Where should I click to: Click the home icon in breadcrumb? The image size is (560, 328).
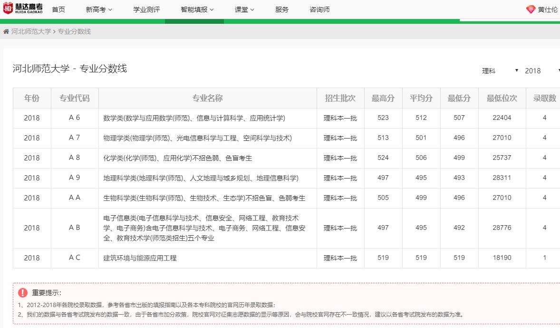point(6,31)
